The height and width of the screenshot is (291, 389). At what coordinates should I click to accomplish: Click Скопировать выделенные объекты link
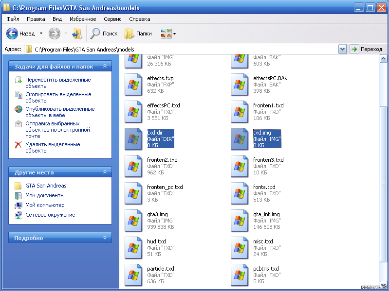click(58, 98)
